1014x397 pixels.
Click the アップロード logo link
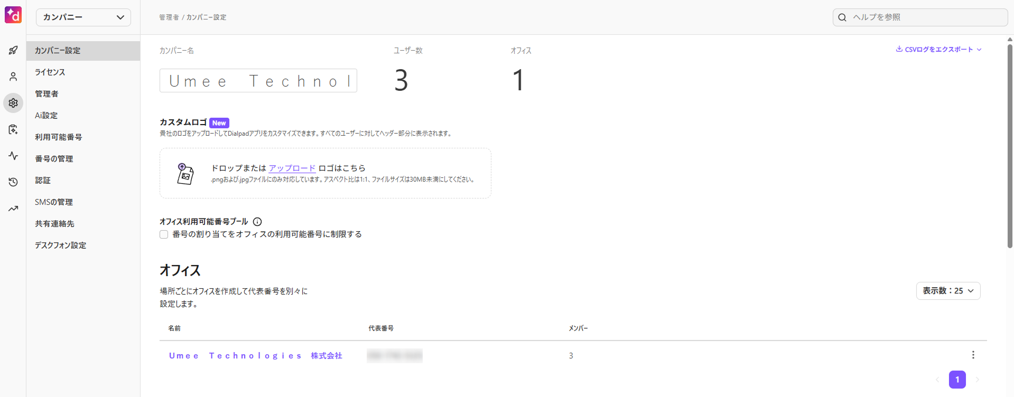[292, 168]
